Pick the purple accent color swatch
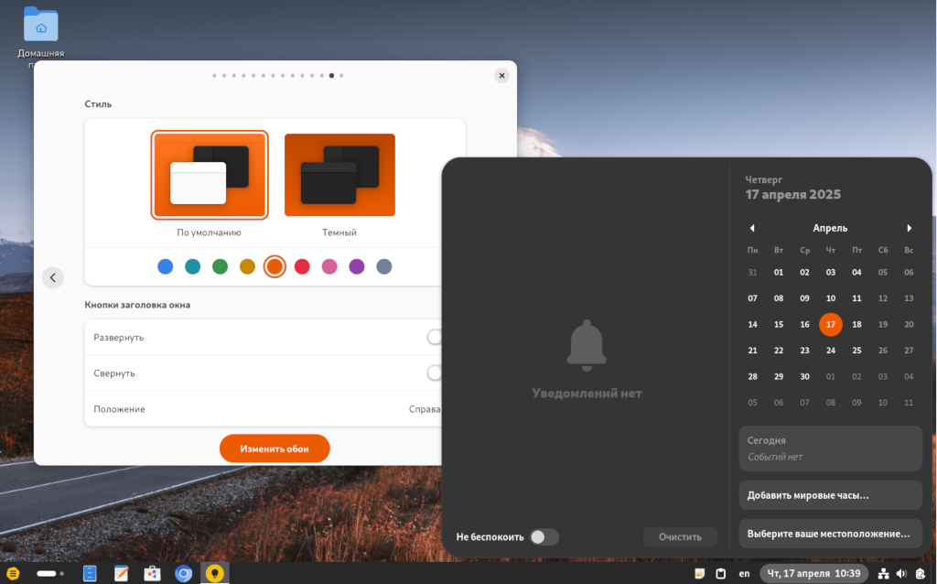Viewport: 937px width, 584px height. [357, 266]
